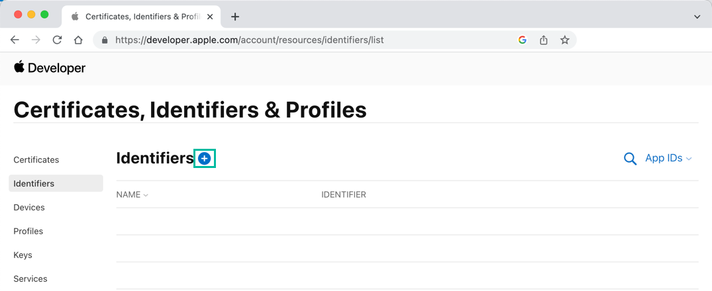The image size is (712, 291).
Task: Open a new browser tab
Action: (x=235, y=17)
